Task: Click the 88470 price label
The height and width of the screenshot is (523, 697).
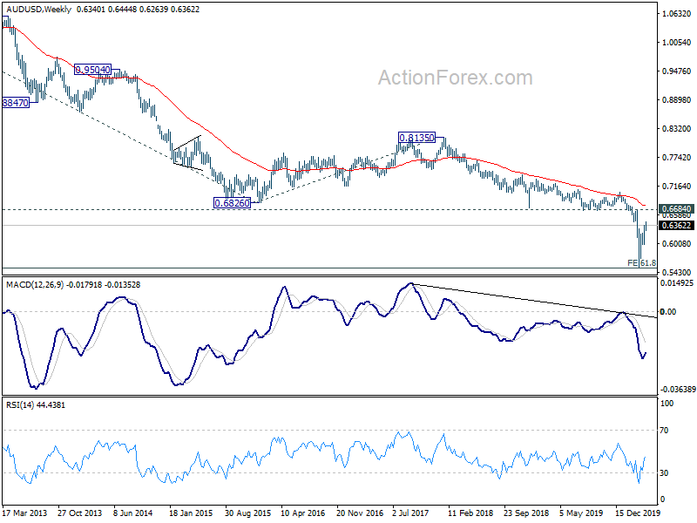Action: pyautogui.click(x=16, y=103)
